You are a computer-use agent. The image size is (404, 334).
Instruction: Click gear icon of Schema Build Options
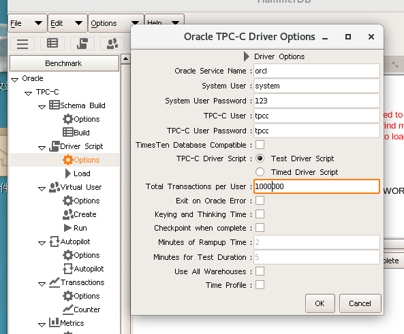(67, 119)
